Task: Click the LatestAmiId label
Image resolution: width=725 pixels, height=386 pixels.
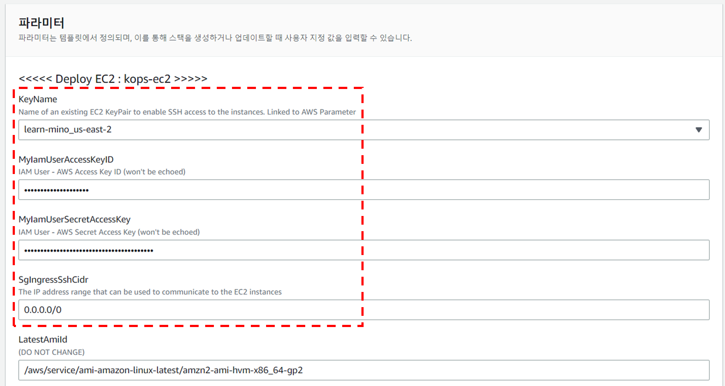Action: pyautogui.click(x=43, y=340)
